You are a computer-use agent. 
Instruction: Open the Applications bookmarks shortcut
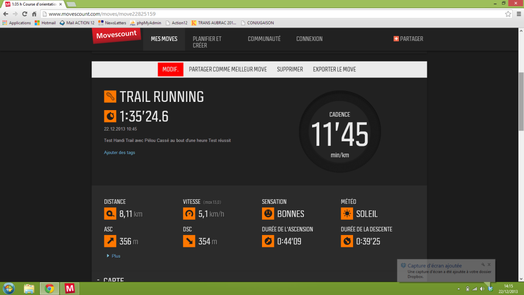[16, 23]
